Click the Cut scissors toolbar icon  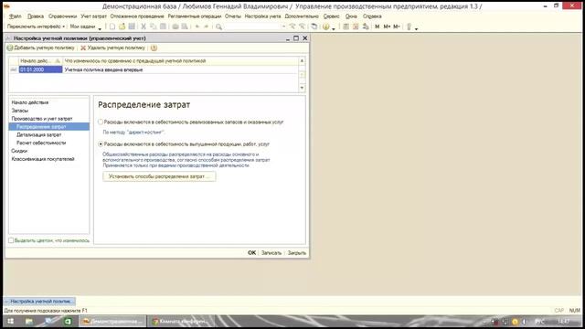(x=144, y=27)
